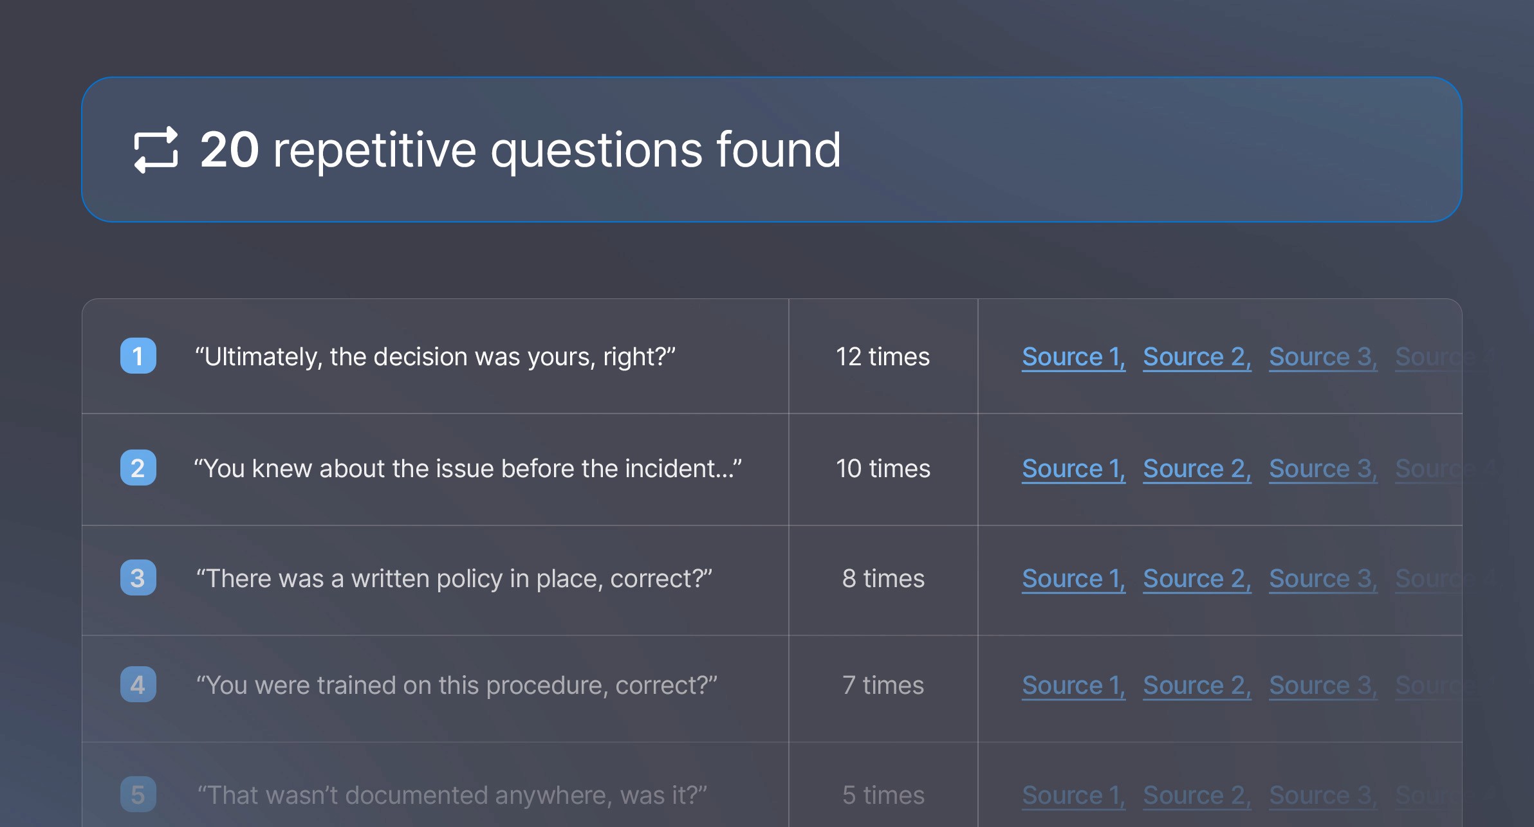Screen dimensions: 1534x827
Task: Open Source 3 for the written policy question
Action: [1322, 579]
